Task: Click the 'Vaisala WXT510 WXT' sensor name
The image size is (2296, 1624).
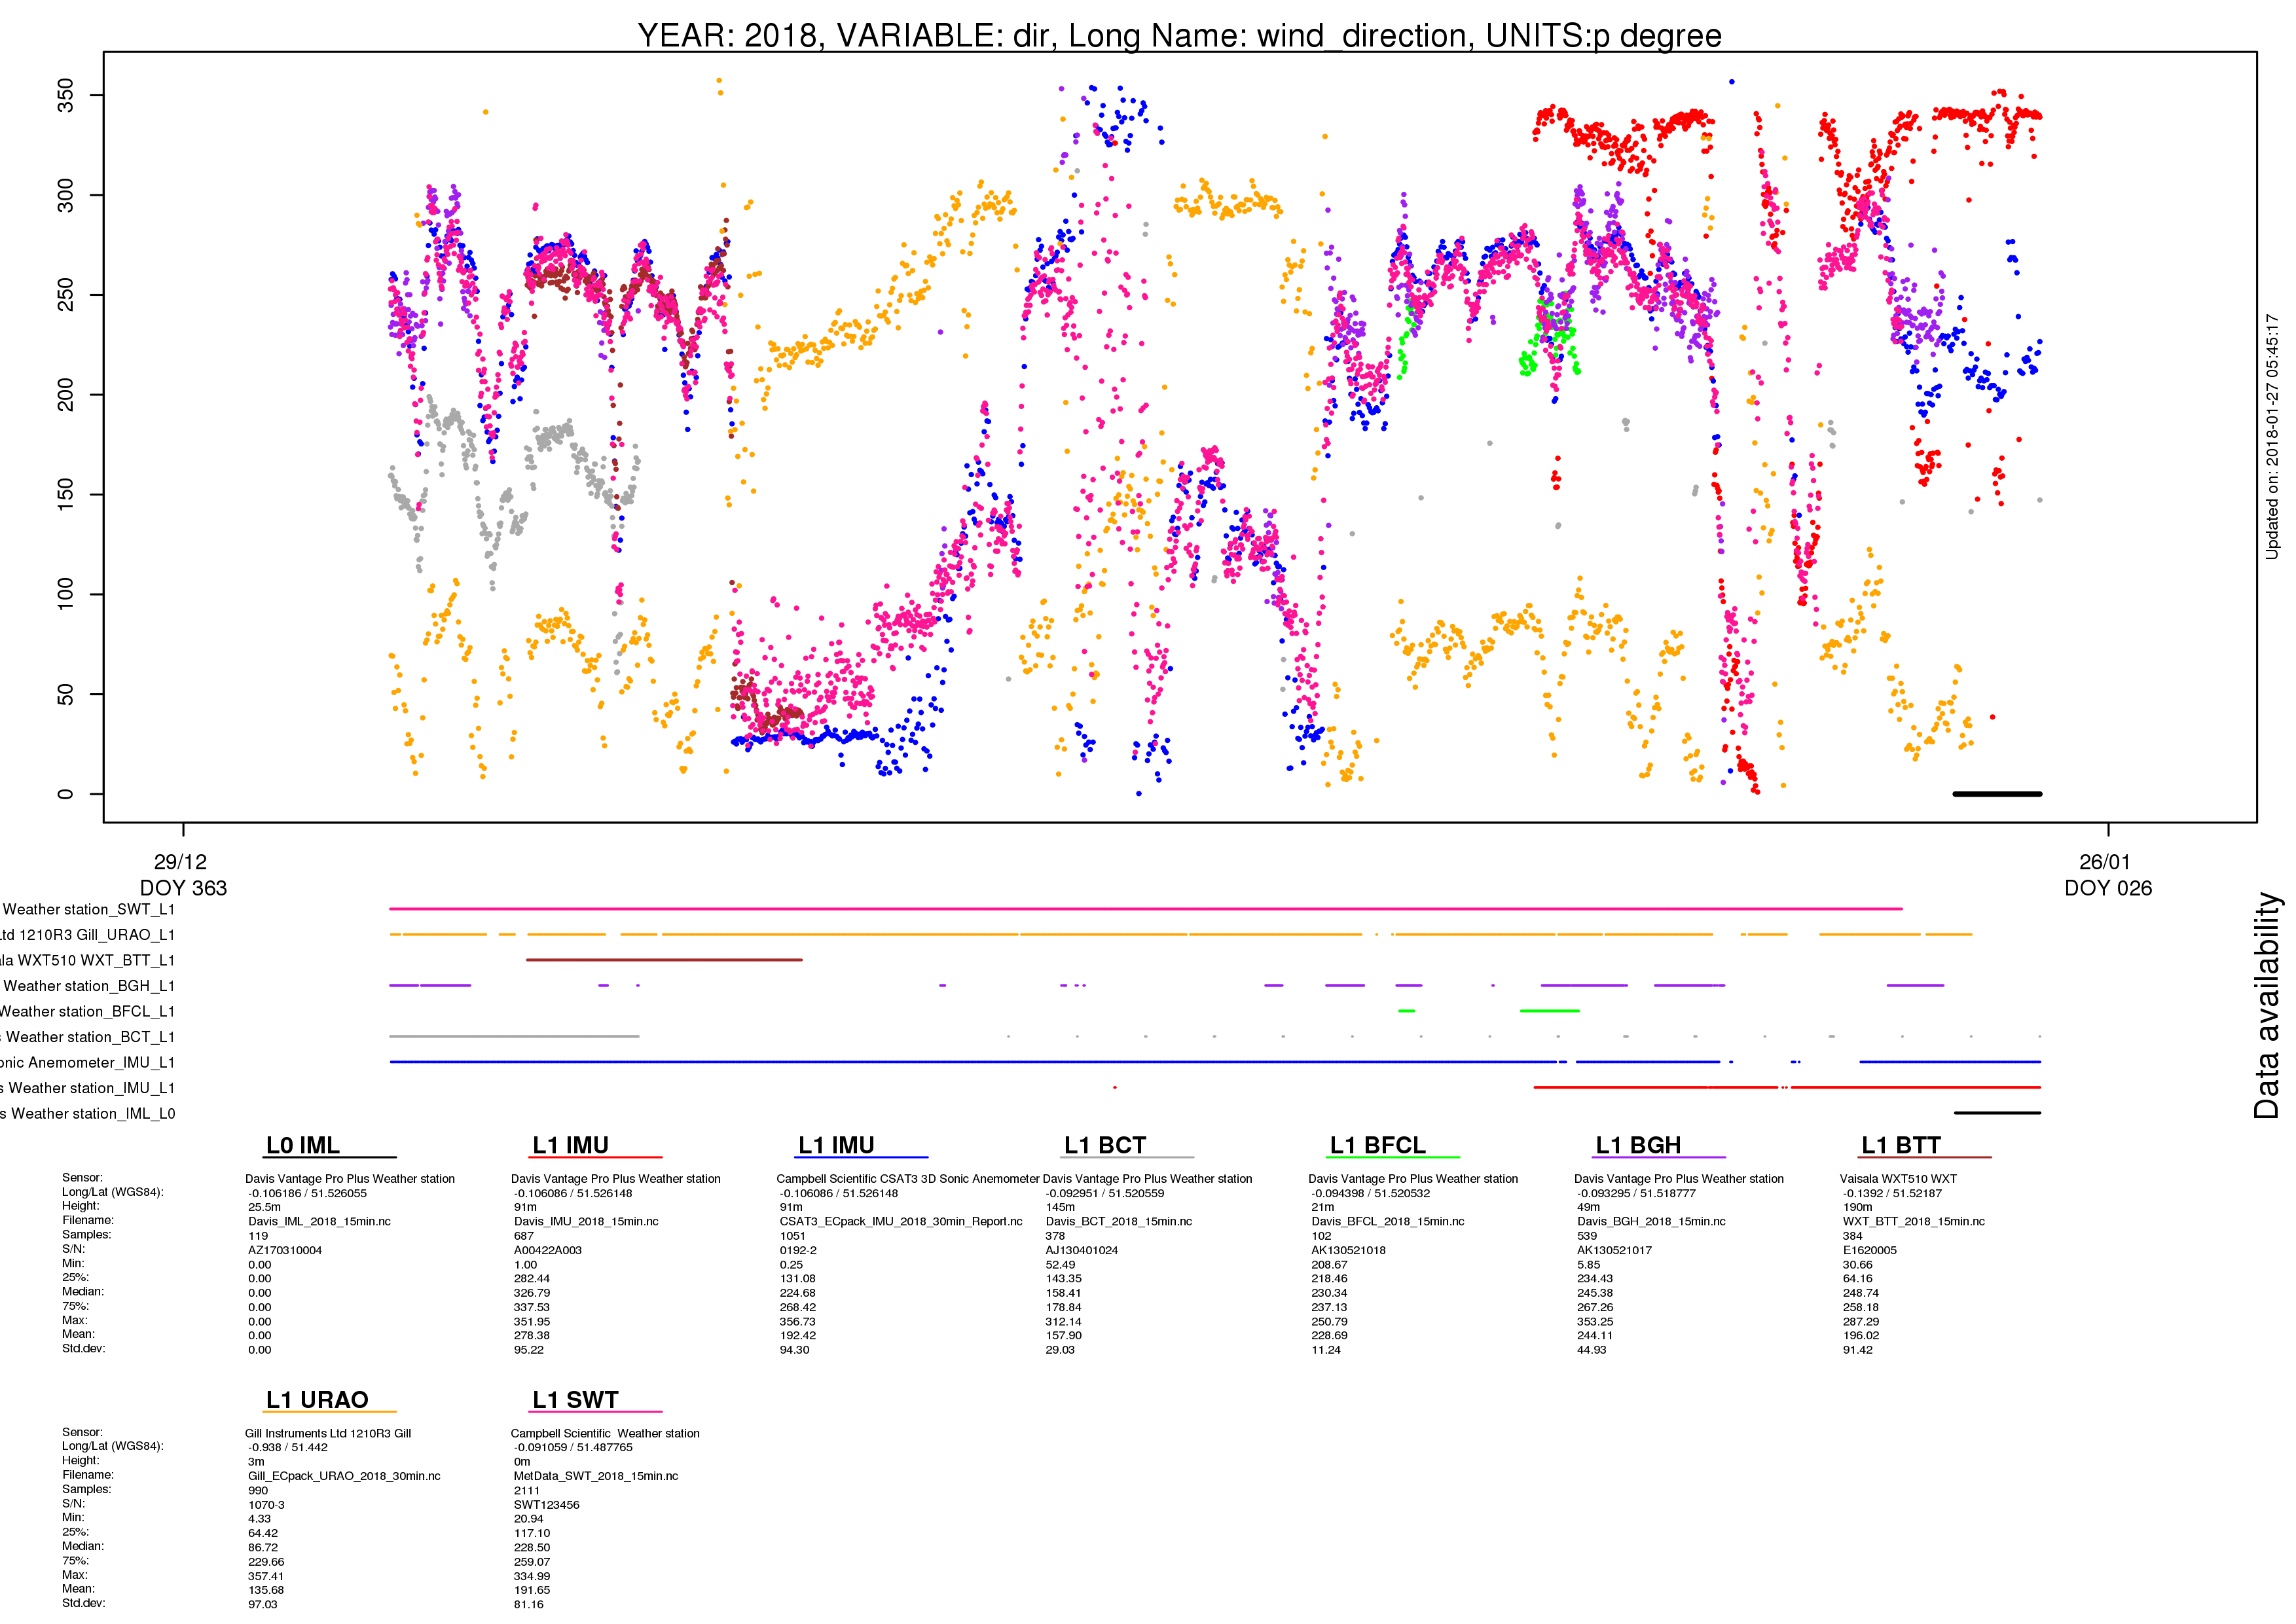Action: tap(1898, 1179)
